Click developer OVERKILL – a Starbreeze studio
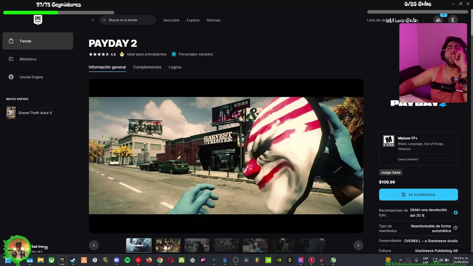Screen dimensions: 473x266 (431, 241)
